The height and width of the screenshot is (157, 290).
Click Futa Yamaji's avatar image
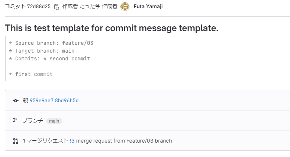(125, 7)
